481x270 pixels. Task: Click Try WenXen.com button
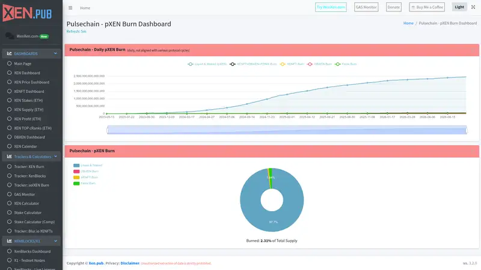[x=331, y=7]
